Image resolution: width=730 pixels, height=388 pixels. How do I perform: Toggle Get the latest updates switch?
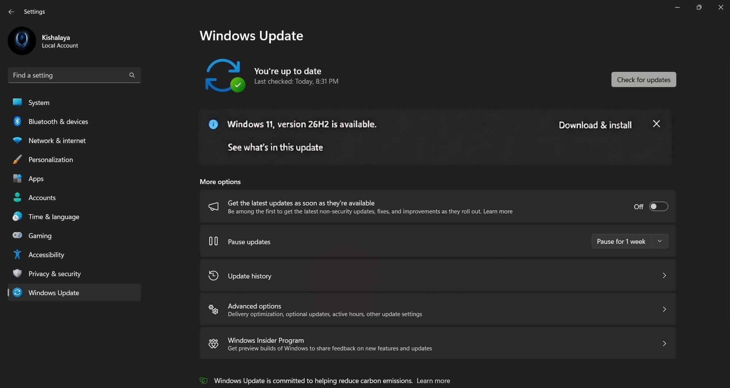pos(658,207)
